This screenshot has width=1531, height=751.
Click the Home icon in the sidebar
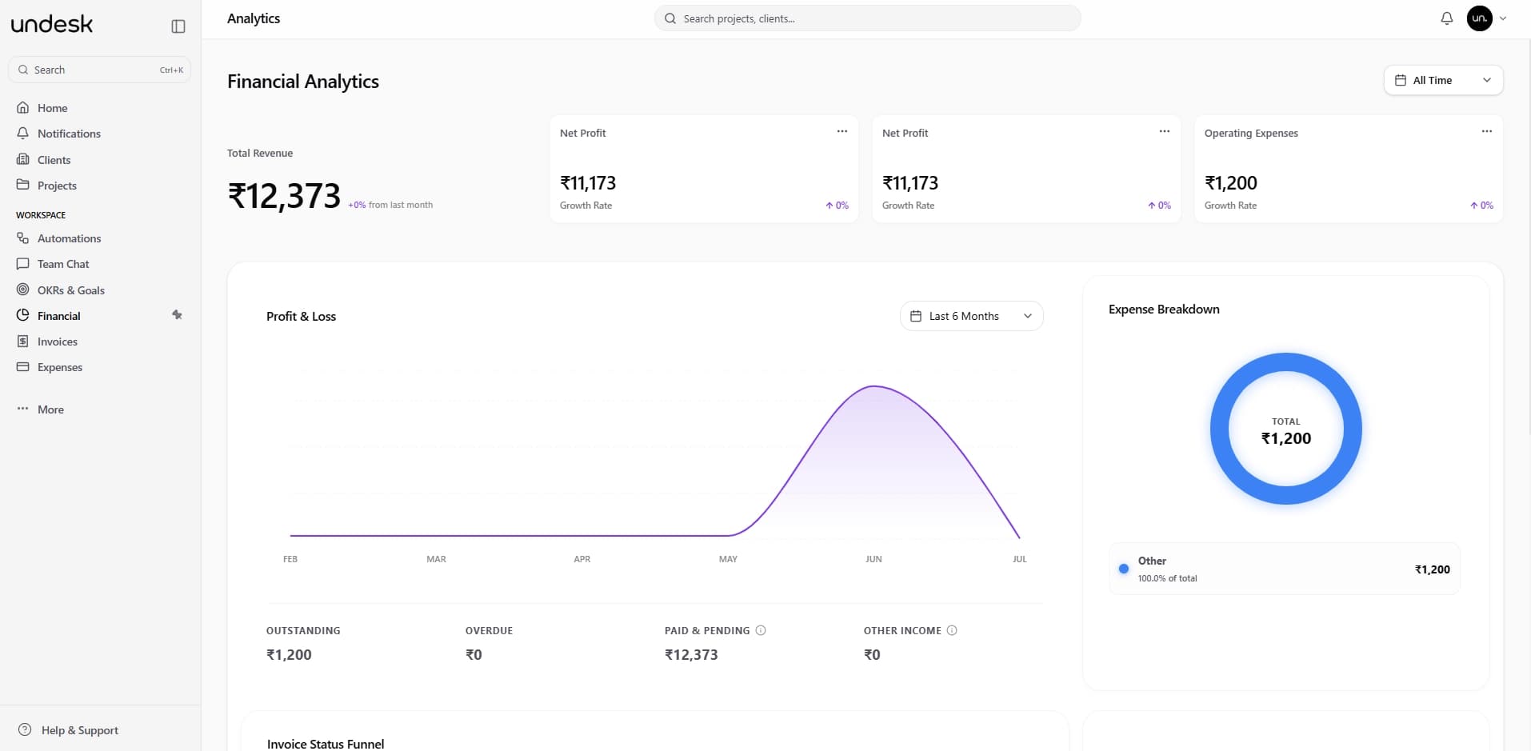23,107
